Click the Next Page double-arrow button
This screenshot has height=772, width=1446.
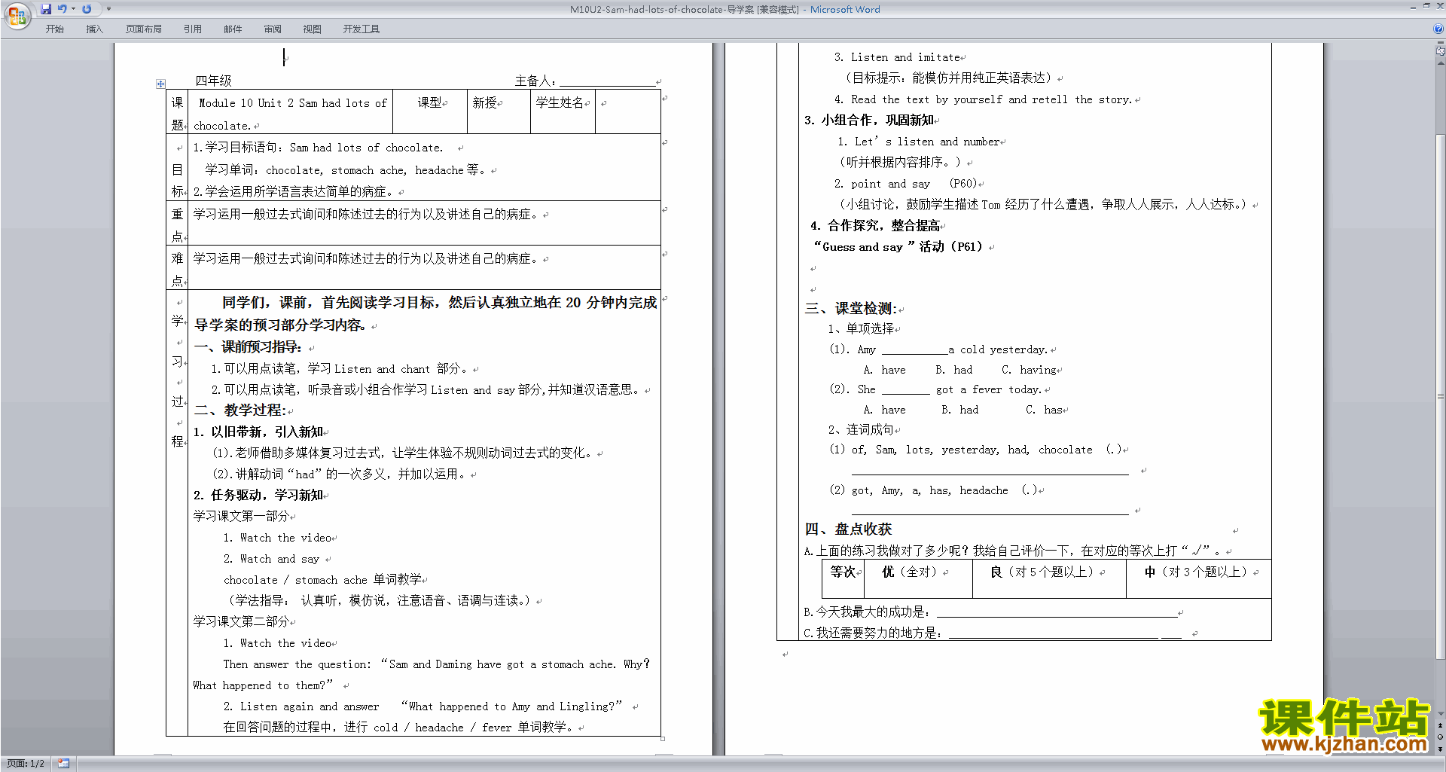[x=1440, y=749]
